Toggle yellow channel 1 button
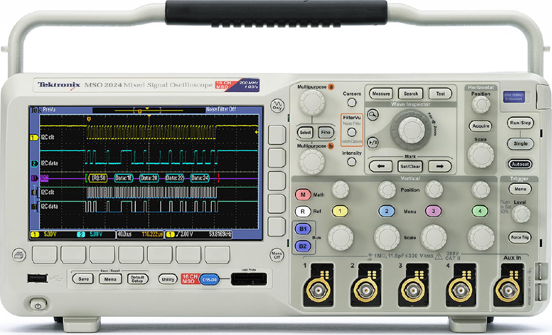Image resolution: width=552 pixels, height=335 pixels. (340, 211)
